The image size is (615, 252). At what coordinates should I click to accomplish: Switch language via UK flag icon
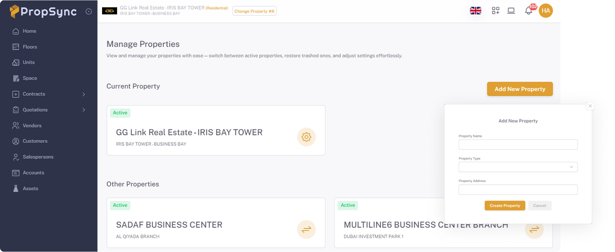[475, 11]
